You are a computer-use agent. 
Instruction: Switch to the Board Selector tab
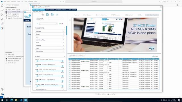(x=50, y=10)
